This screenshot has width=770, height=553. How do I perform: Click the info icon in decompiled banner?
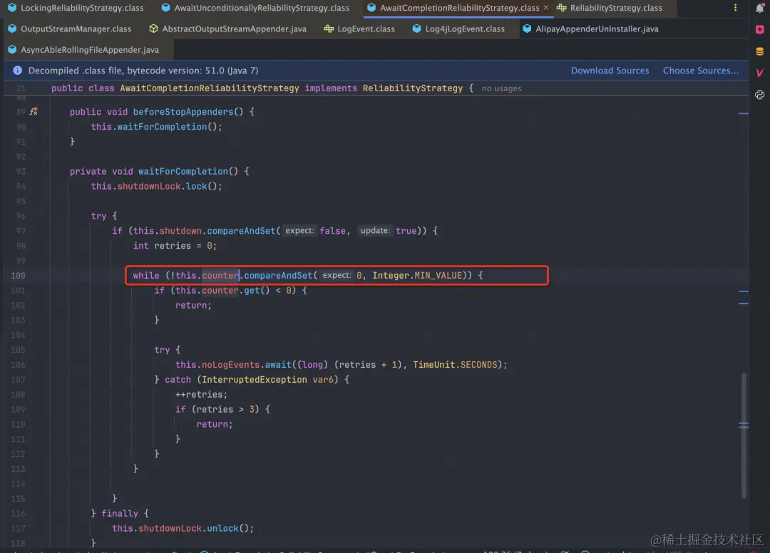(17, 71)
